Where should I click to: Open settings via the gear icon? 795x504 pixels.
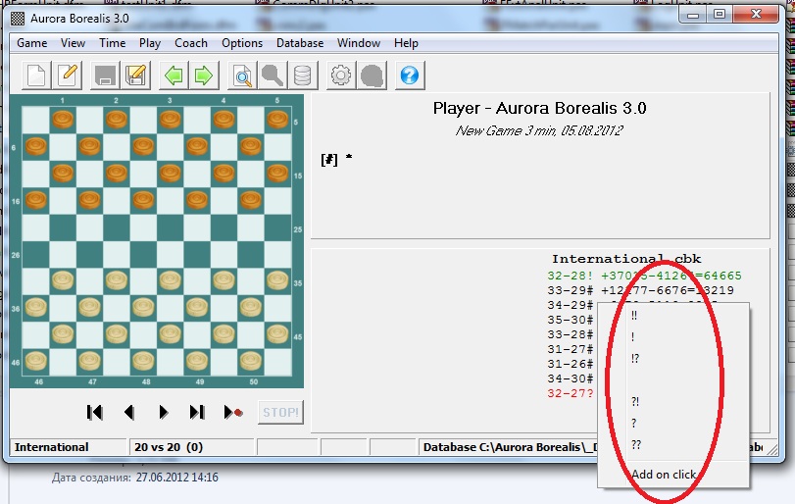[340, 75]
